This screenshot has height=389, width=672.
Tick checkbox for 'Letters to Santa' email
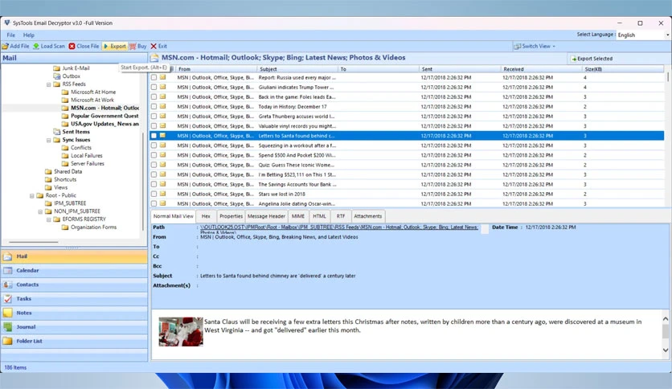coord(154,136)
